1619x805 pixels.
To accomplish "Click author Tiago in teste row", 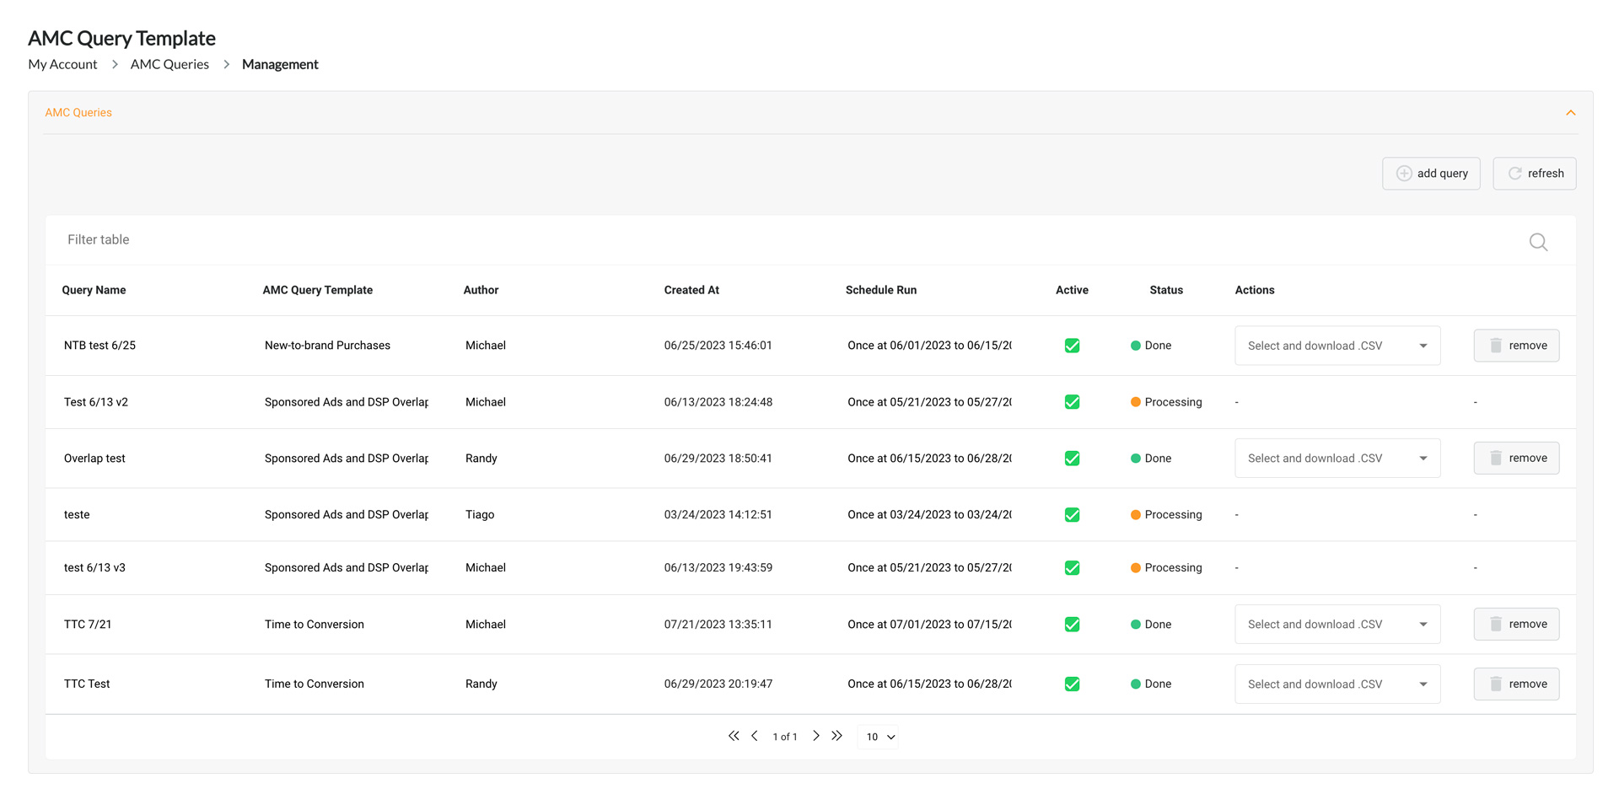I will pyautogui.click(x=480, y=515).
